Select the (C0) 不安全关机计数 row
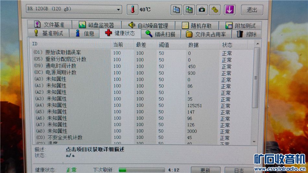Image resolution: width=308 pixels, height=173 pixels. [142, 137]
